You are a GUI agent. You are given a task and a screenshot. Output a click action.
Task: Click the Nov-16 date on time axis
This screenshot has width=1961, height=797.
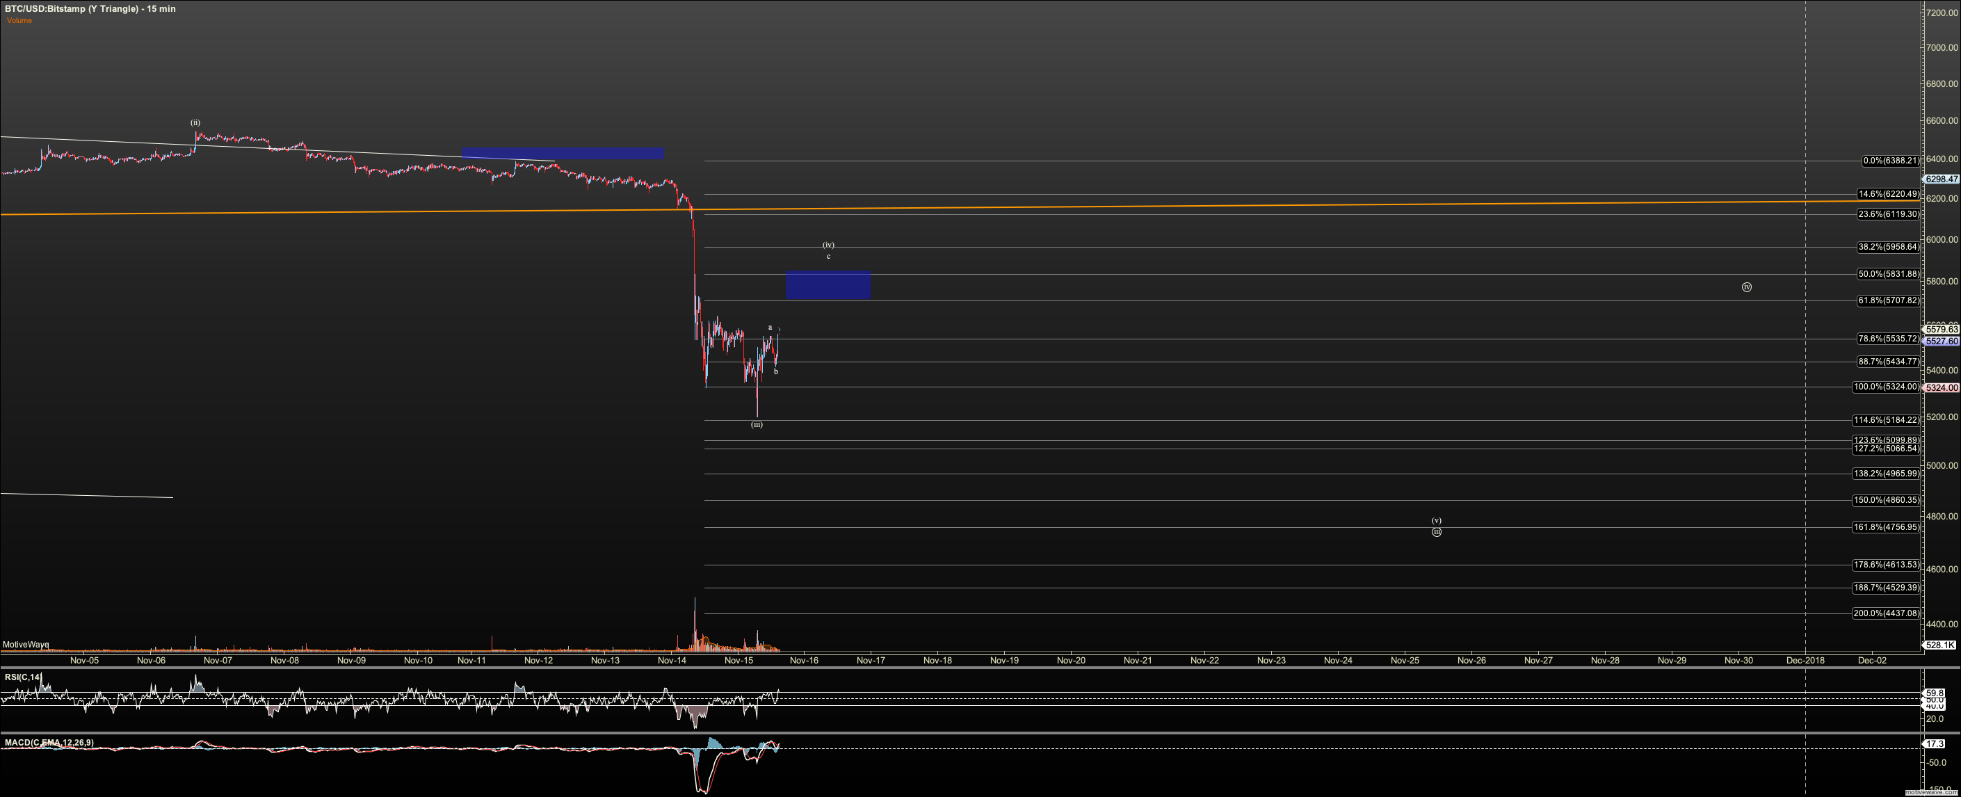(x=804, y=661)
